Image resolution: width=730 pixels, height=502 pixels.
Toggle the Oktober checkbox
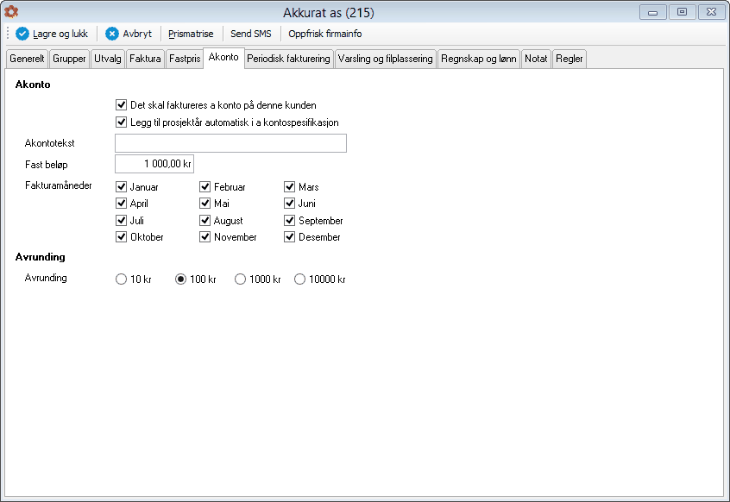[121, 237]
